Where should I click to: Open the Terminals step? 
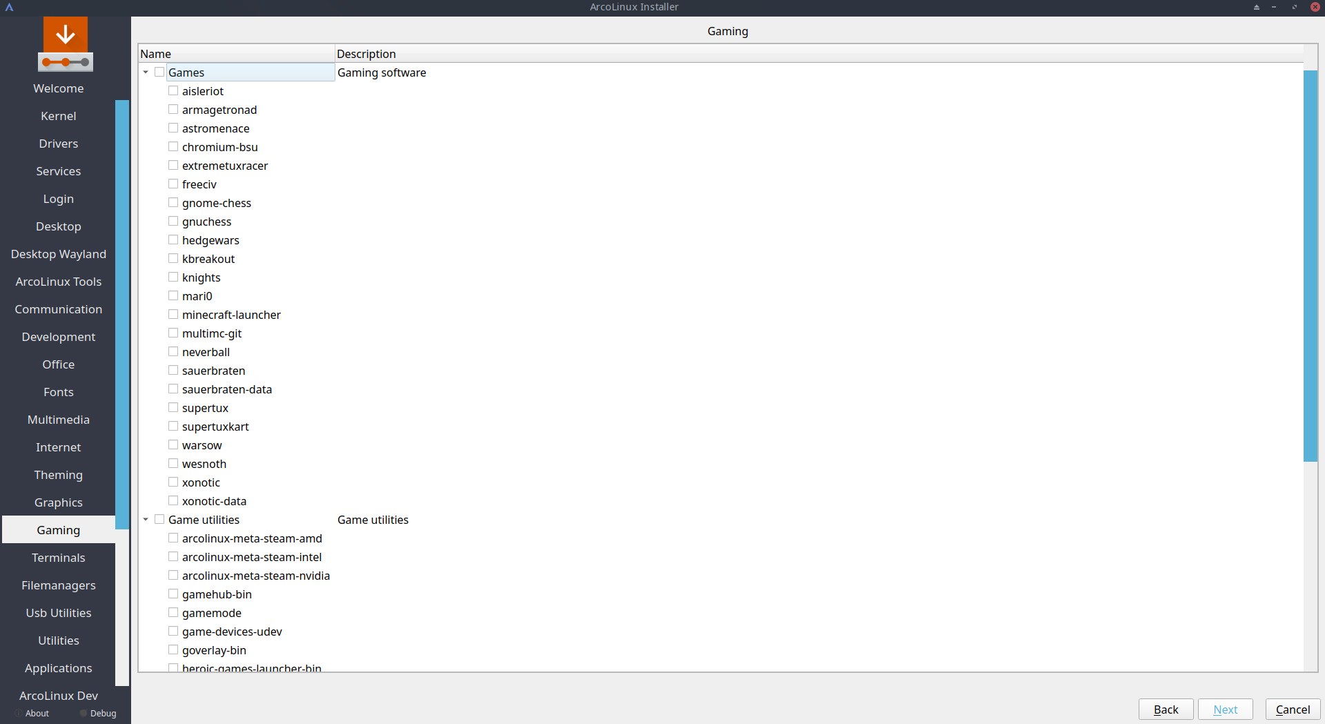tap(59, 558)
